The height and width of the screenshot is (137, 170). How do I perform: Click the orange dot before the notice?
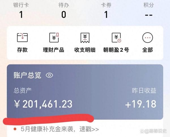[15, 129]
